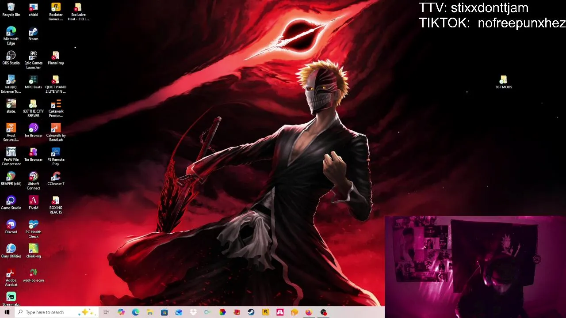Select the Streamlabs desktop shortcut

pyautogui.click(x=11, y=299)
